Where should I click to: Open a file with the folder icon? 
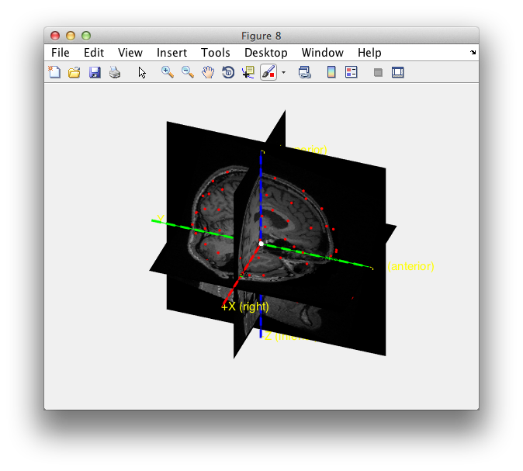click(74, 72)
